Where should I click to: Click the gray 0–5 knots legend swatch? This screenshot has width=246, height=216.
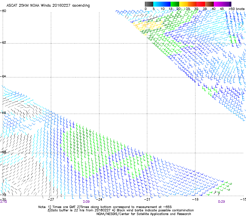(149, 4)
